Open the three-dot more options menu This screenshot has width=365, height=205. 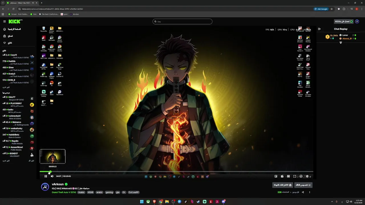tap(310, 192)
